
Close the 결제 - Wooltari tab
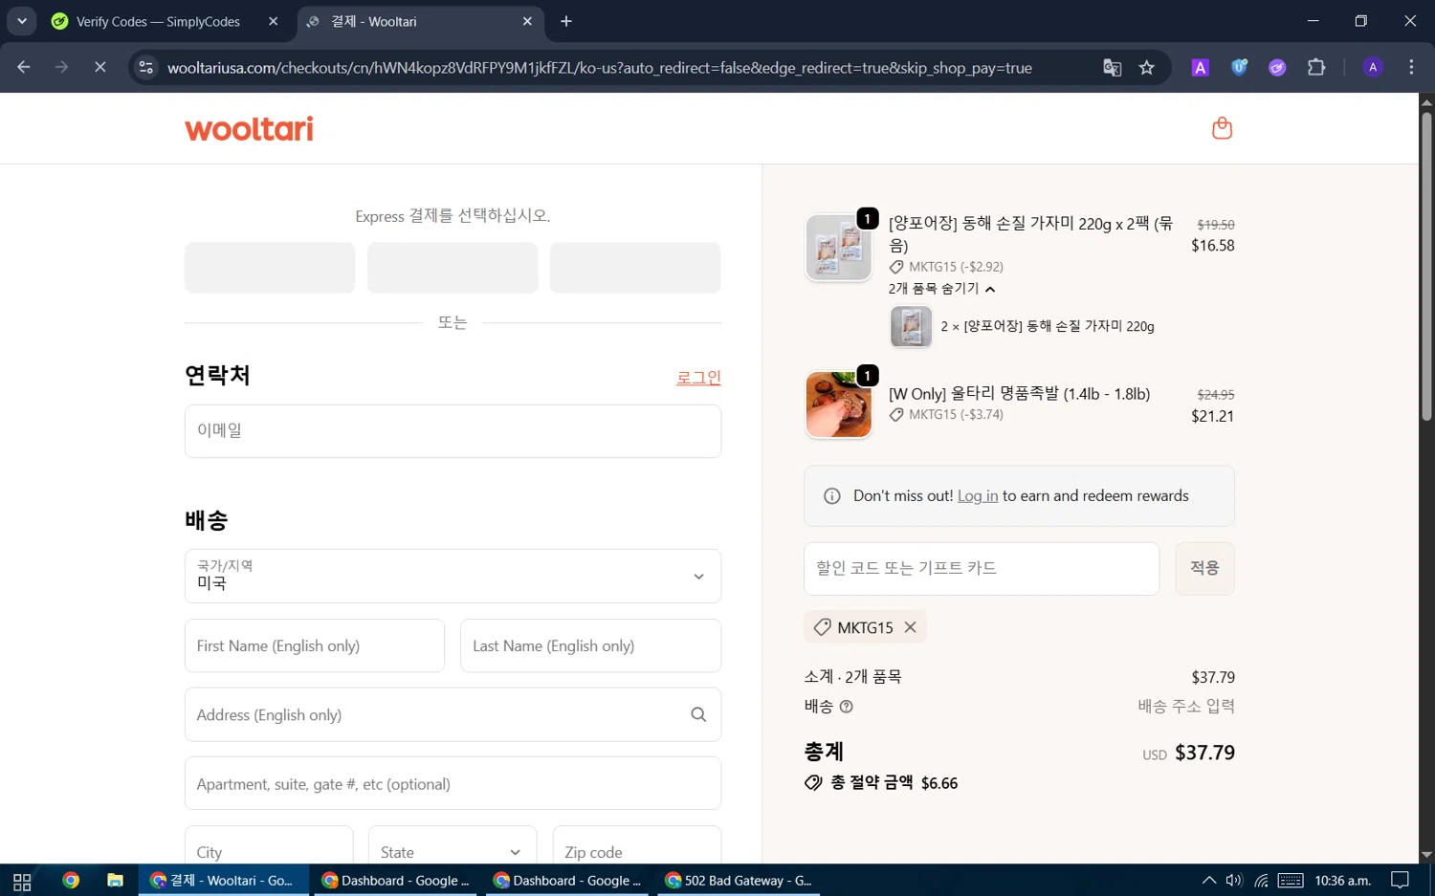tap(527, 21)
